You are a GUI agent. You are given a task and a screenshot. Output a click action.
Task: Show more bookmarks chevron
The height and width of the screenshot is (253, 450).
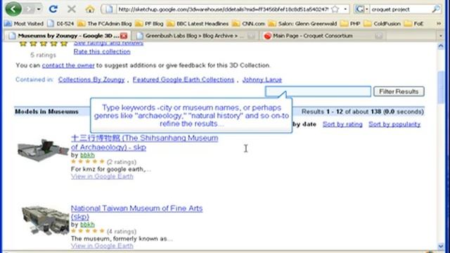439,23
